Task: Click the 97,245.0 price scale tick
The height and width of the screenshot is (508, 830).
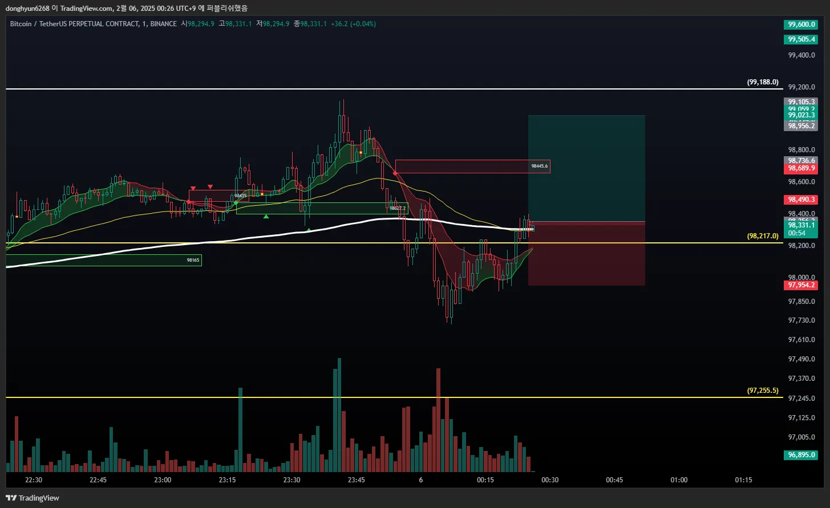Action: click(801, 399)
